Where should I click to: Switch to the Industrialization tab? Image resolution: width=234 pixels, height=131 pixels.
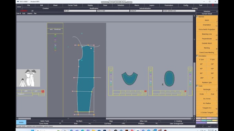click(x=145, y=8)
